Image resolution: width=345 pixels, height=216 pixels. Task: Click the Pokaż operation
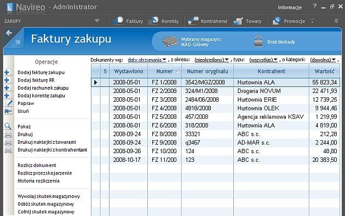pyautogui.click(x=24, y=126)
